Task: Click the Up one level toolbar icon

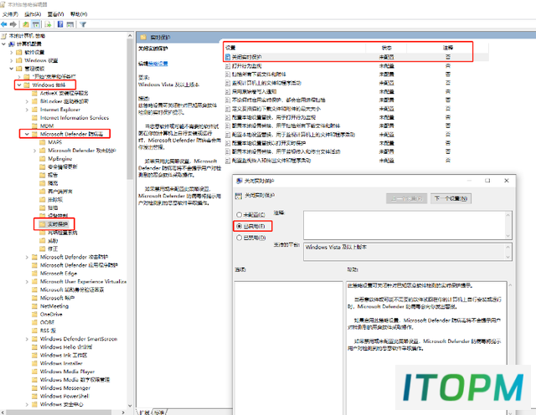Action: tap(26, 24)
